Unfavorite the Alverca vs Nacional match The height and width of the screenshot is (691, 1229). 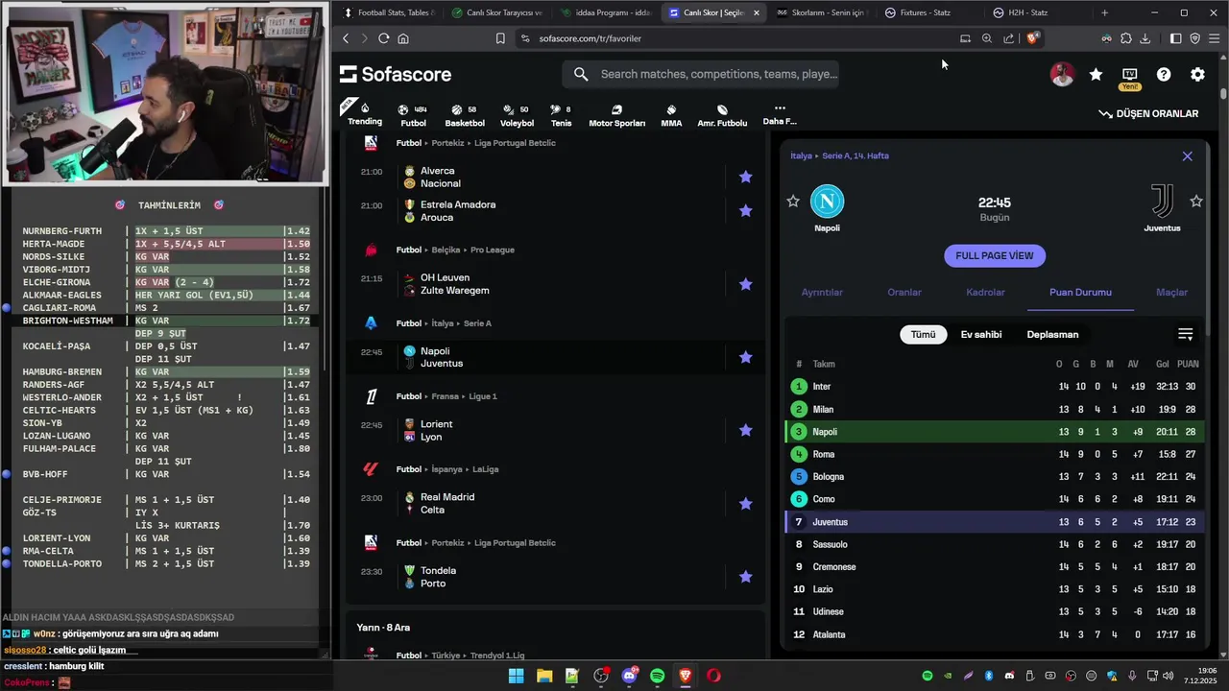pyautogui.click(x=745, y=177)
